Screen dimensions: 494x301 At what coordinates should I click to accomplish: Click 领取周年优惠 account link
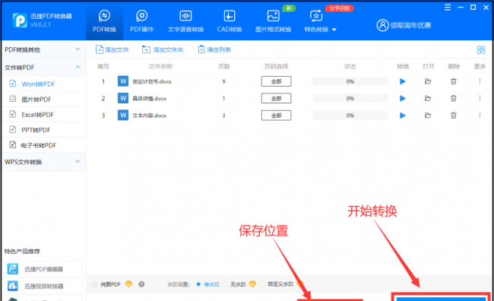click(x=404, y=25)
